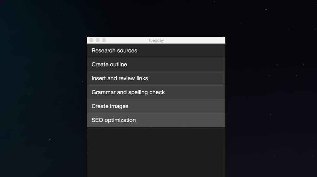Select the Create outline task

[156, 64]
